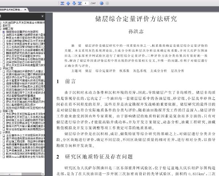This screenshot has width=219, height=176.
Task: Click the section heading 1 前言
Action: click(x=66, y=82)
